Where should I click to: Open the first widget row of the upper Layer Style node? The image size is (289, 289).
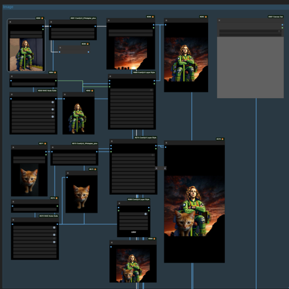coord(132,90)
